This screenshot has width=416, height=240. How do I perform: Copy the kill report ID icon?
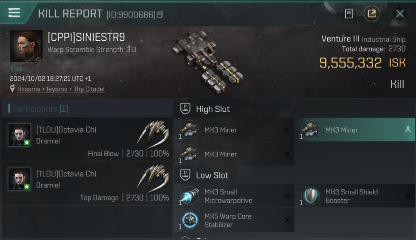[x=160, y=14]
